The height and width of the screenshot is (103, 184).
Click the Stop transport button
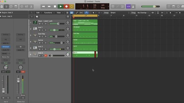[x=55, y=6]
